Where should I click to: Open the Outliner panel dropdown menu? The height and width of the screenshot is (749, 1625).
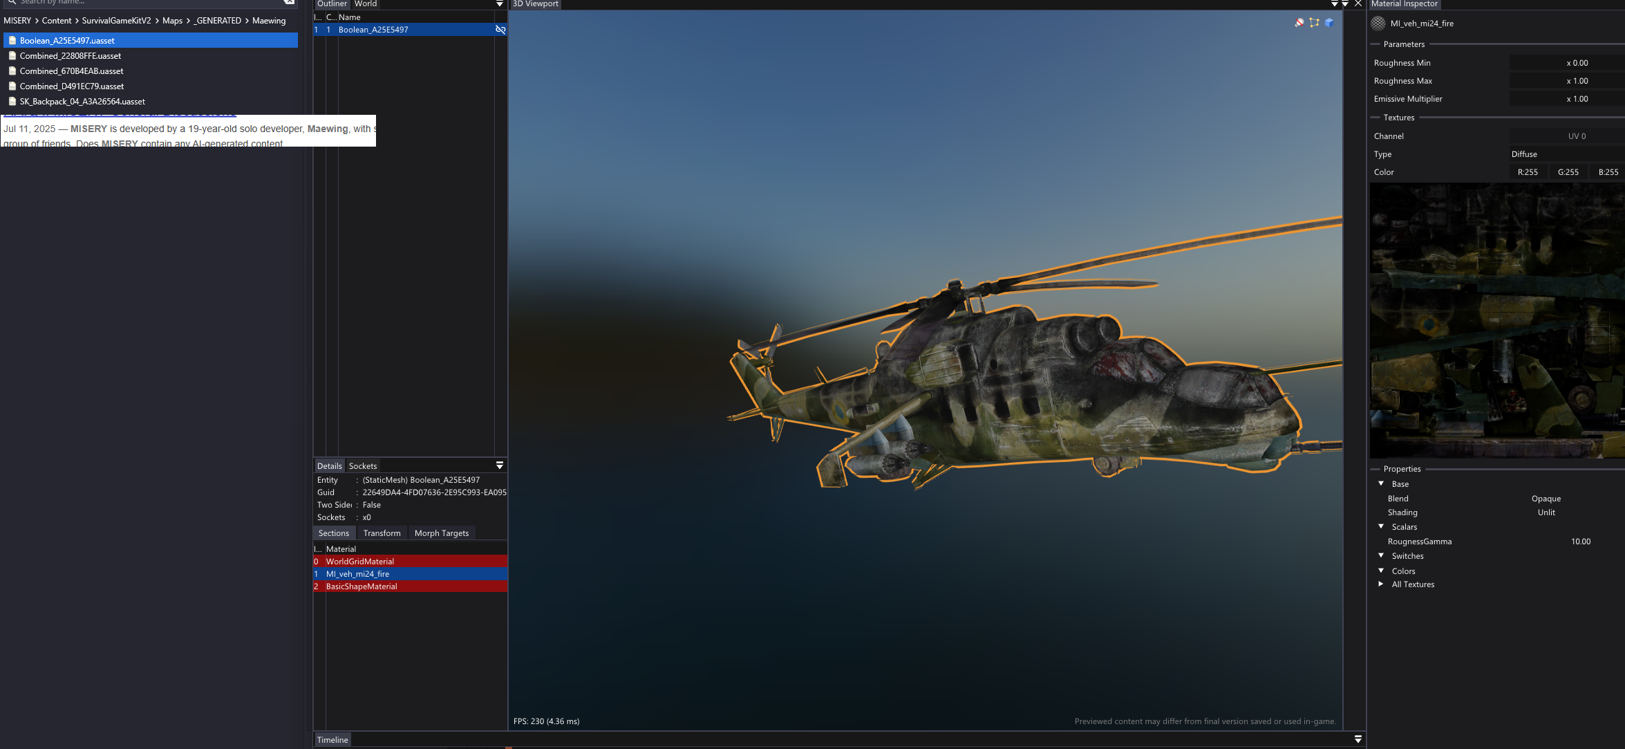tap(500, 4)
